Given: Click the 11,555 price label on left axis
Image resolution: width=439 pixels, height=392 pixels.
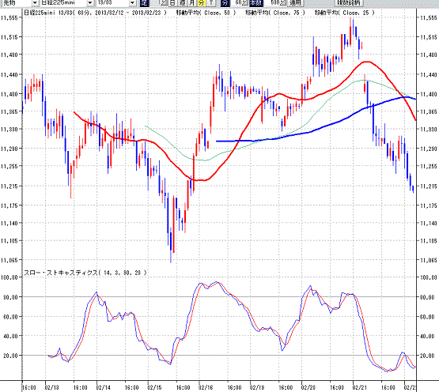Looking at the screenshot, I should 9,17.
